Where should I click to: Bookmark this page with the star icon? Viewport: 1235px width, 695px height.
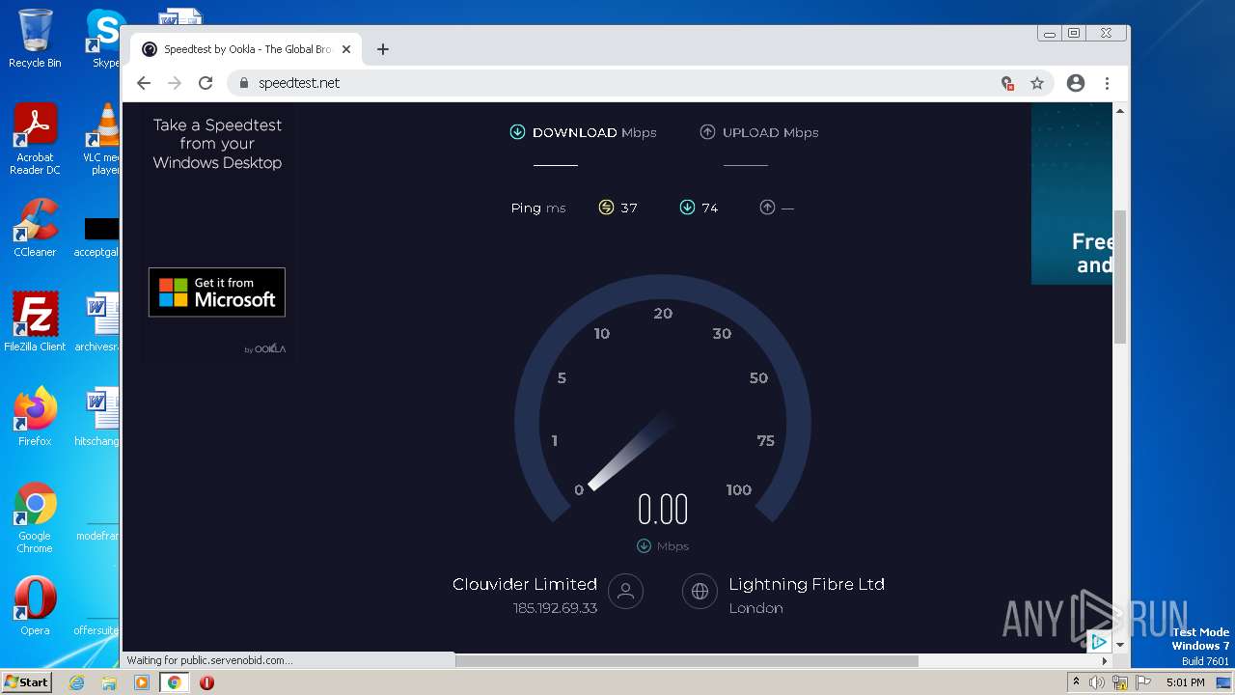click(x=1037, y=83)
